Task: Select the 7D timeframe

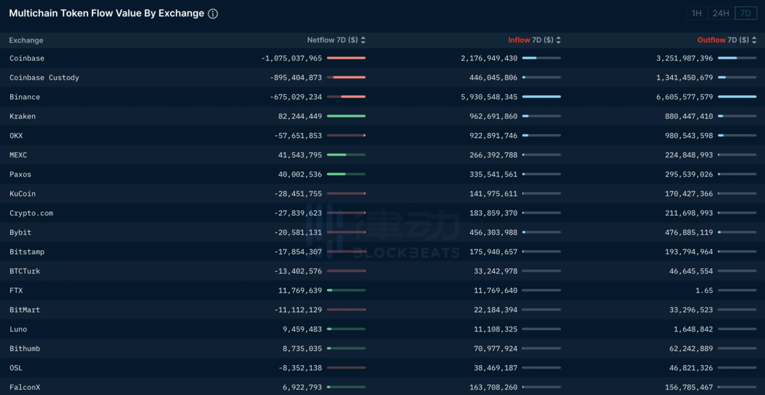Action: click(x=746, y=13)
